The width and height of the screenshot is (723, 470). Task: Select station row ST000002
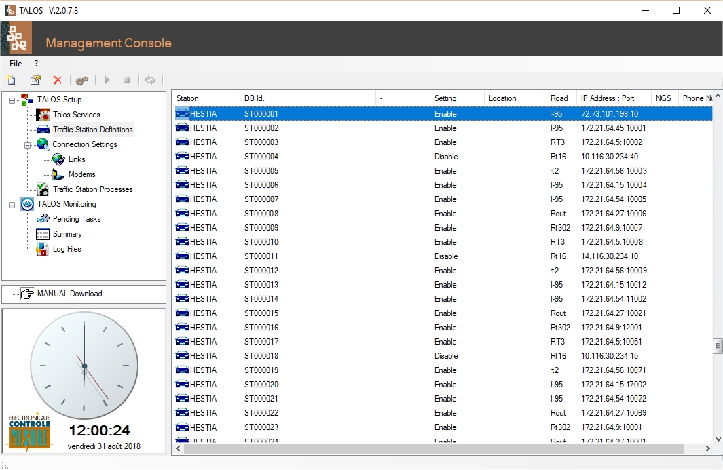443,128
